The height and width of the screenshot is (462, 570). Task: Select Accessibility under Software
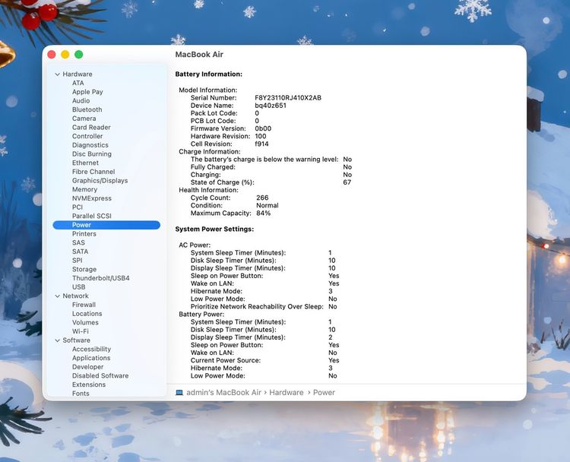tap(91, 349)
